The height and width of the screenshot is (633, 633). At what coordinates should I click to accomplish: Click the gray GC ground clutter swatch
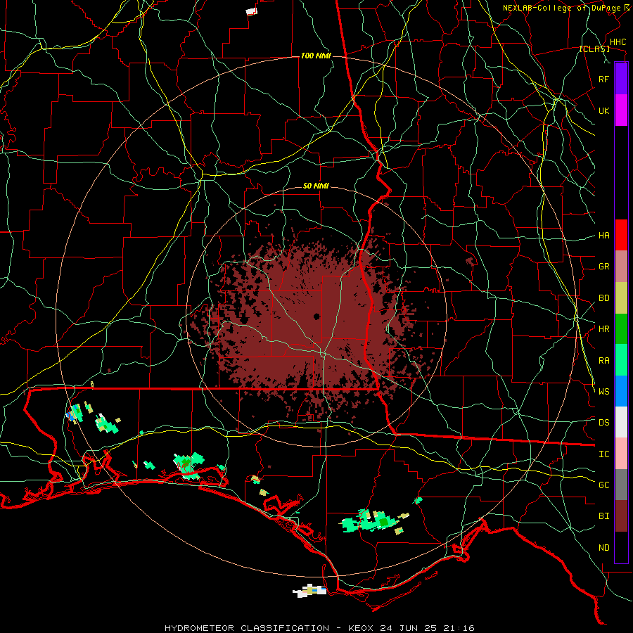(621, 485)
